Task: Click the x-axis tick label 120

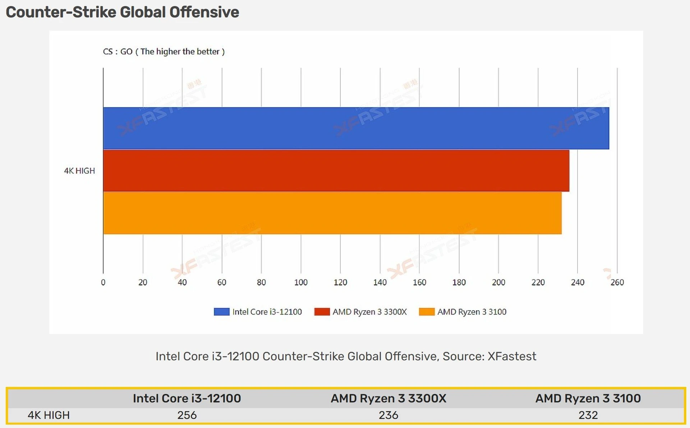Action: pos(340,282)
